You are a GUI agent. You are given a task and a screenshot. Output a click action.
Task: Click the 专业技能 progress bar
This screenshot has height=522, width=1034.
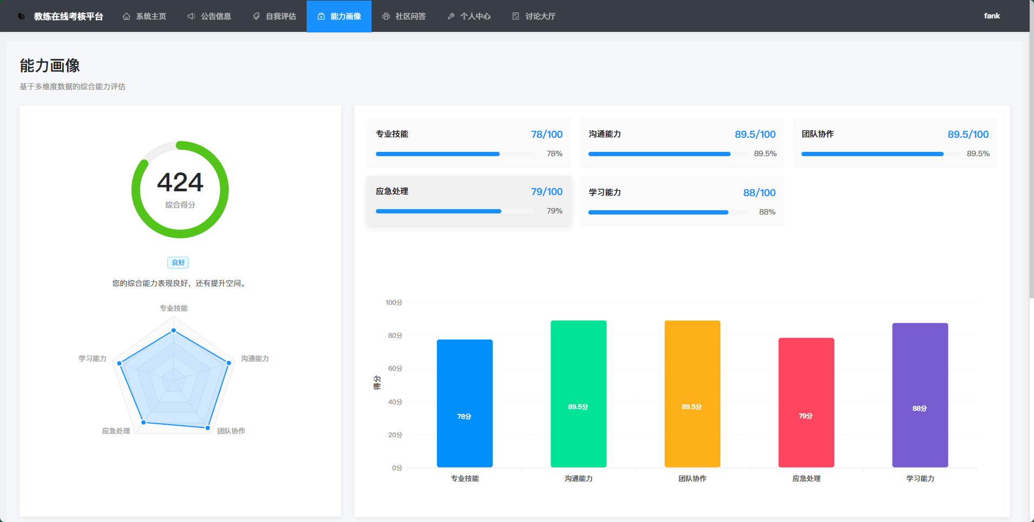tap(455, 154)
